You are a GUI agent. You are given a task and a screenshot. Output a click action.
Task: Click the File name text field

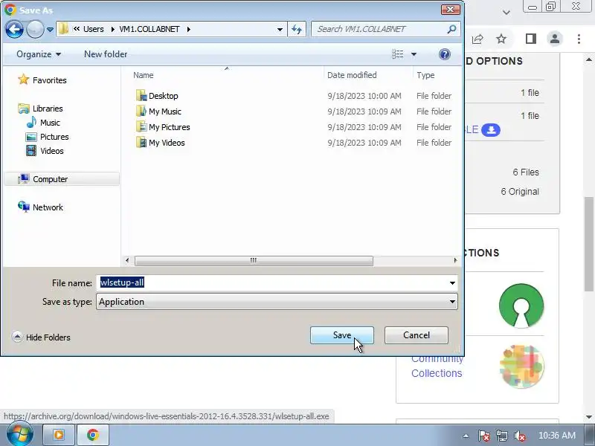pyautogui.click(x=271, y=282)
